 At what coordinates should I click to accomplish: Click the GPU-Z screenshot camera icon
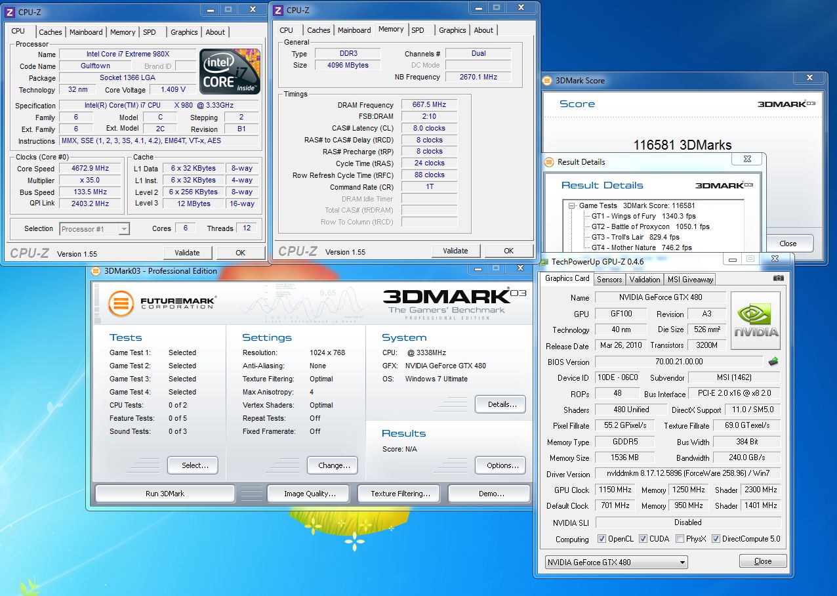point(778,278)
